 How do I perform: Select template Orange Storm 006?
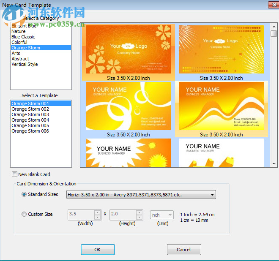pos(41,131)
